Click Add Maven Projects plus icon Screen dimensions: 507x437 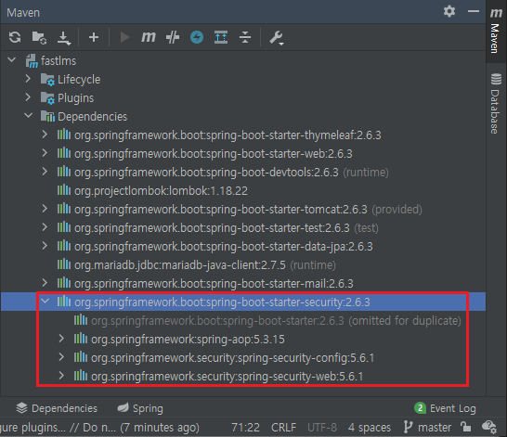(x=94, y=37)
